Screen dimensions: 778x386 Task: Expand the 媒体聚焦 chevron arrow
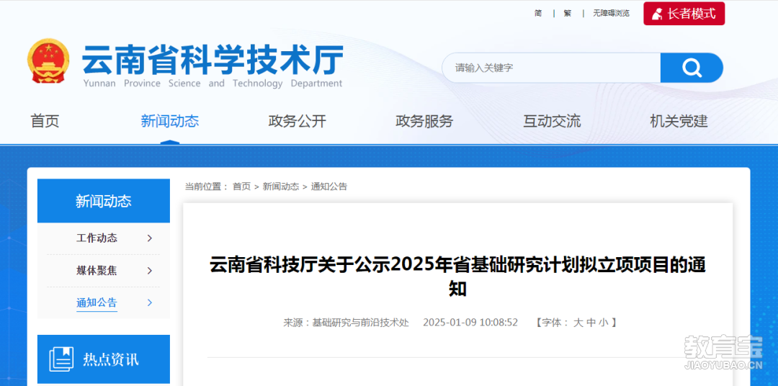pyautogui.click(x=149, y=270)
